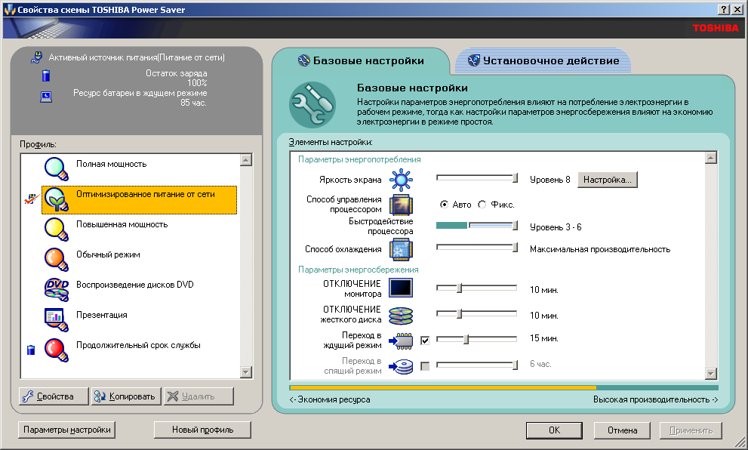Image resolution: width=748 pixels, height=450 pixels.
Task: Click the Способ охлаждения snowflake icon
Action: (401, 250)
